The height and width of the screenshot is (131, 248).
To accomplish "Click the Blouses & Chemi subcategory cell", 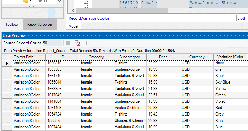I will (129, 121).
